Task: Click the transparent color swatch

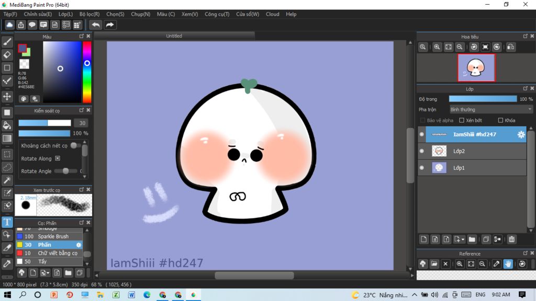Action: click(24, 64)
